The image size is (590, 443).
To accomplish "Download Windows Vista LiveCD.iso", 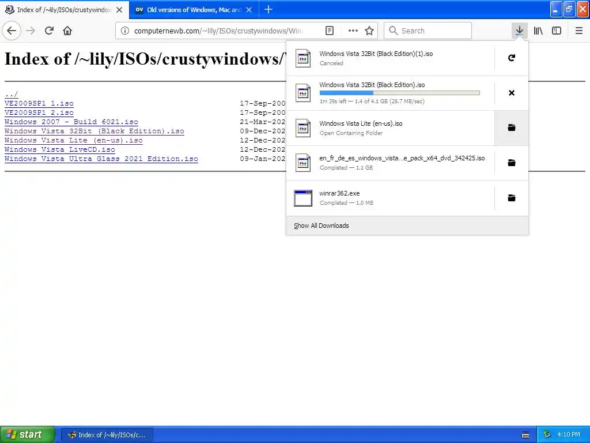I will [x=60, y=149].
